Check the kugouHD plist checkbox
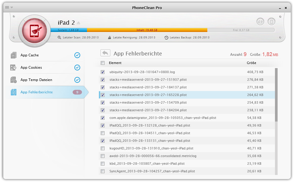Viewport: 294px width, 182px height. tap(102, 148)
